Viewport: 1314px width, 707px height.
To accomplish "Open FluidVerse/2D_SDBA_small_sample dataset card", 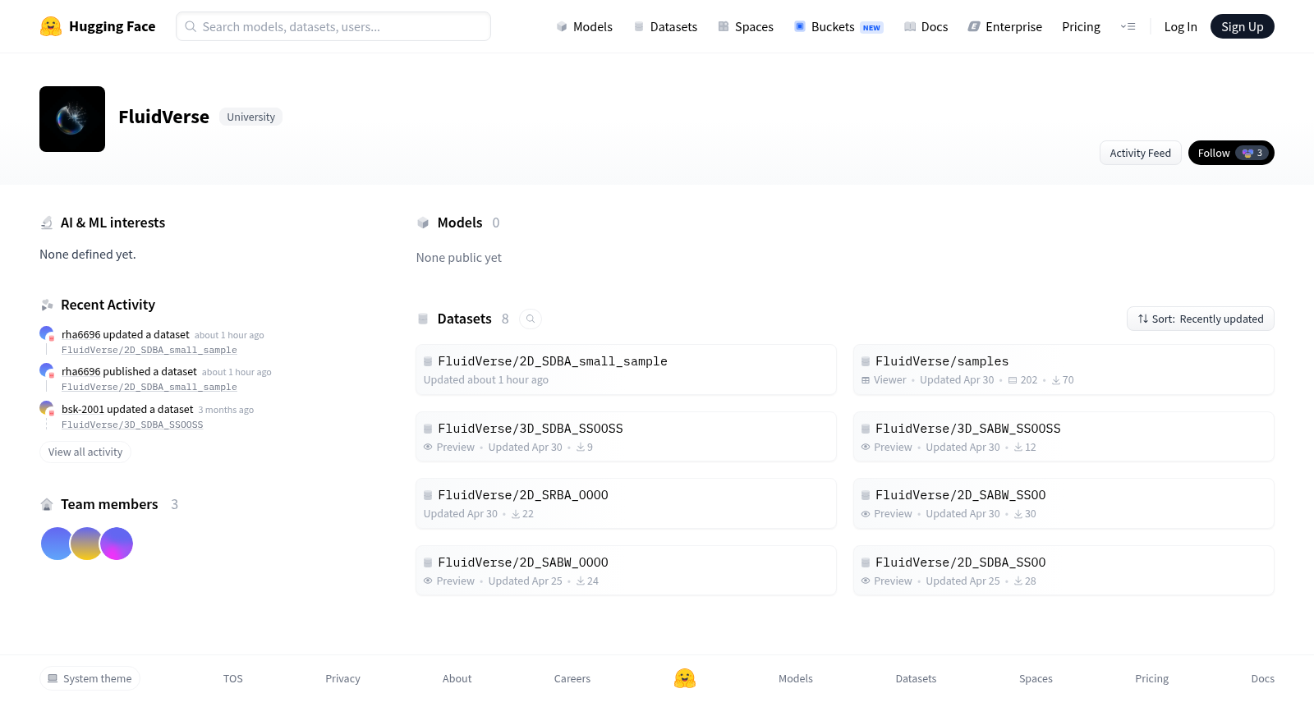I will (x=626, y=370).
